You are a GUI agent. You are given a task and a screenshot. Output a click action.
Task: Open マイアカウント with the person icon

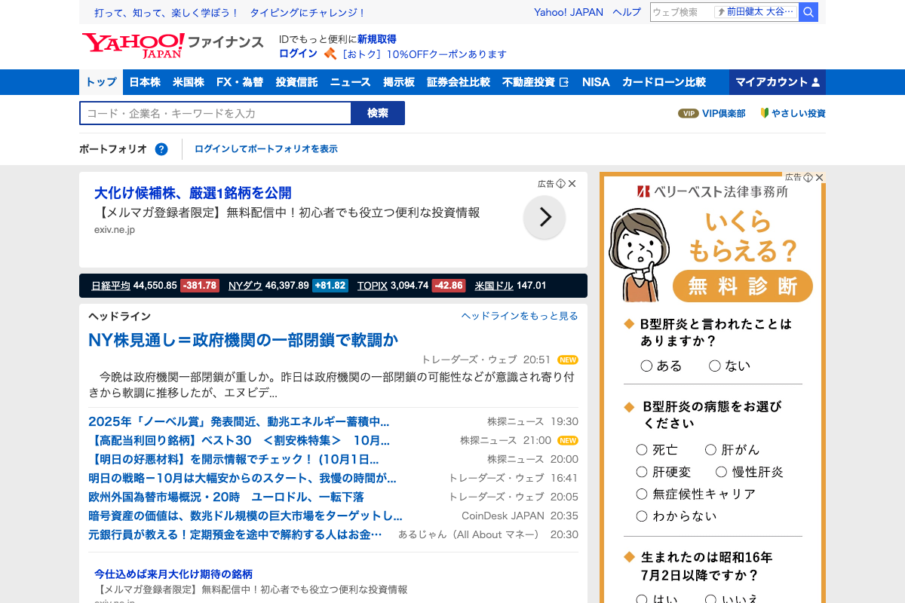coord(777,82)
